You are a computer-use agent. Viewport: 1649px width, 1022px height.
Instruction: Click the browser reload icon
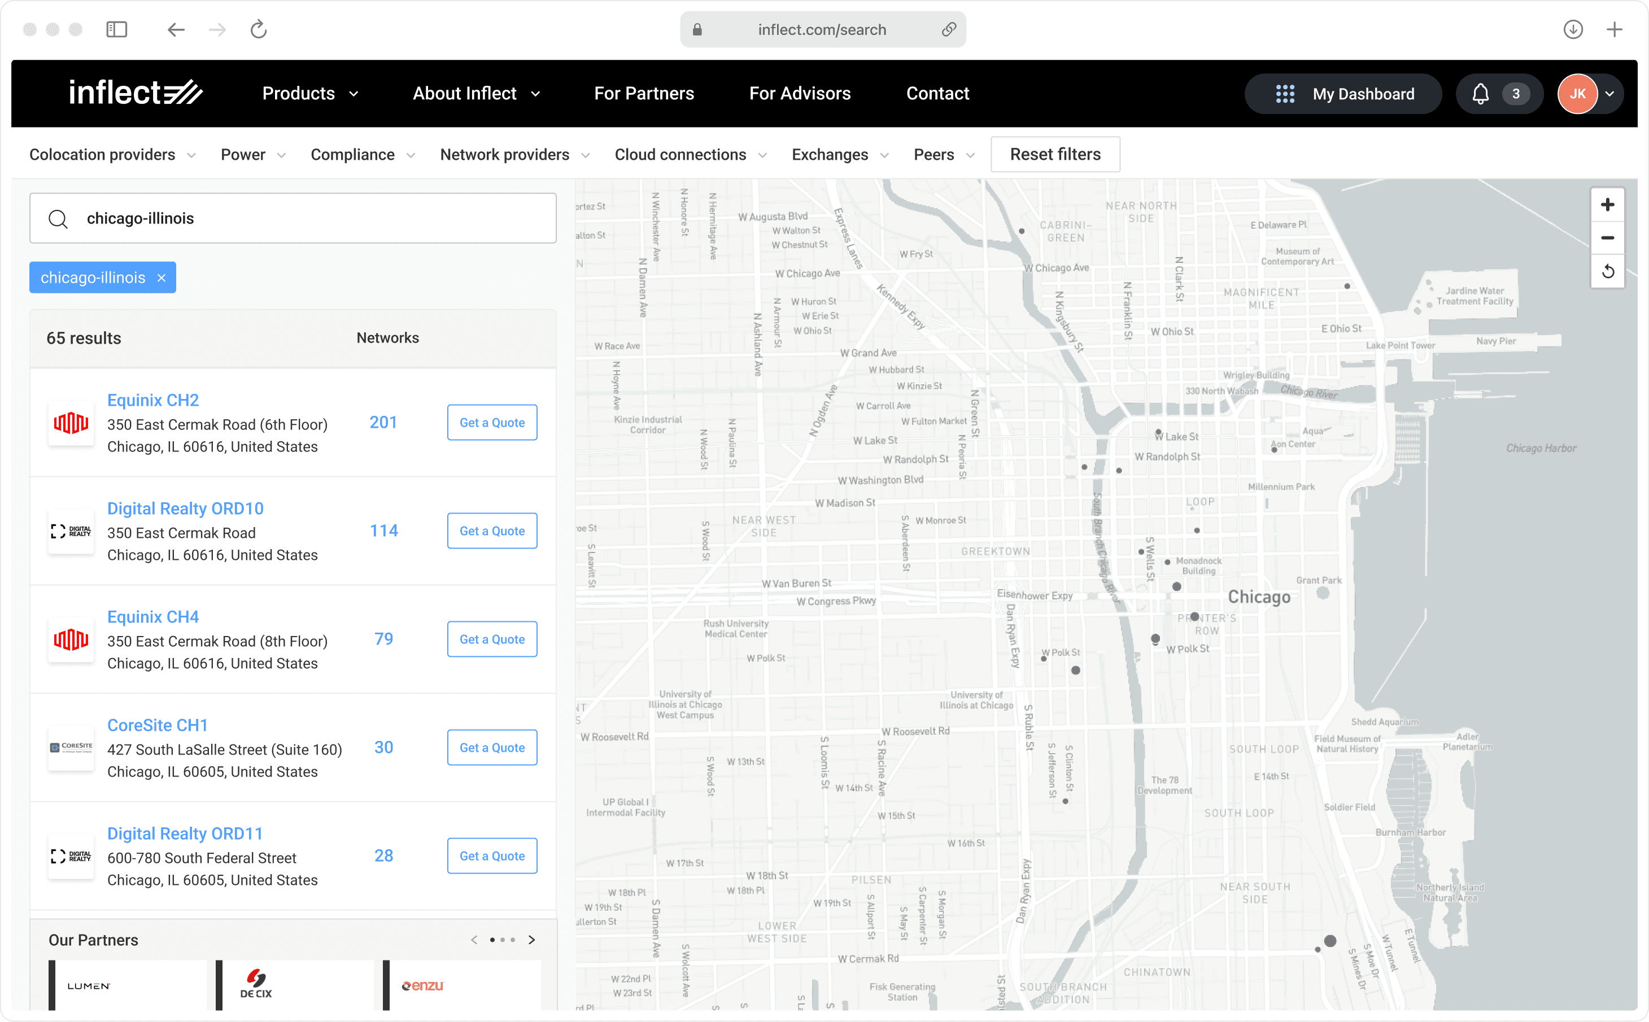point(259,29)
